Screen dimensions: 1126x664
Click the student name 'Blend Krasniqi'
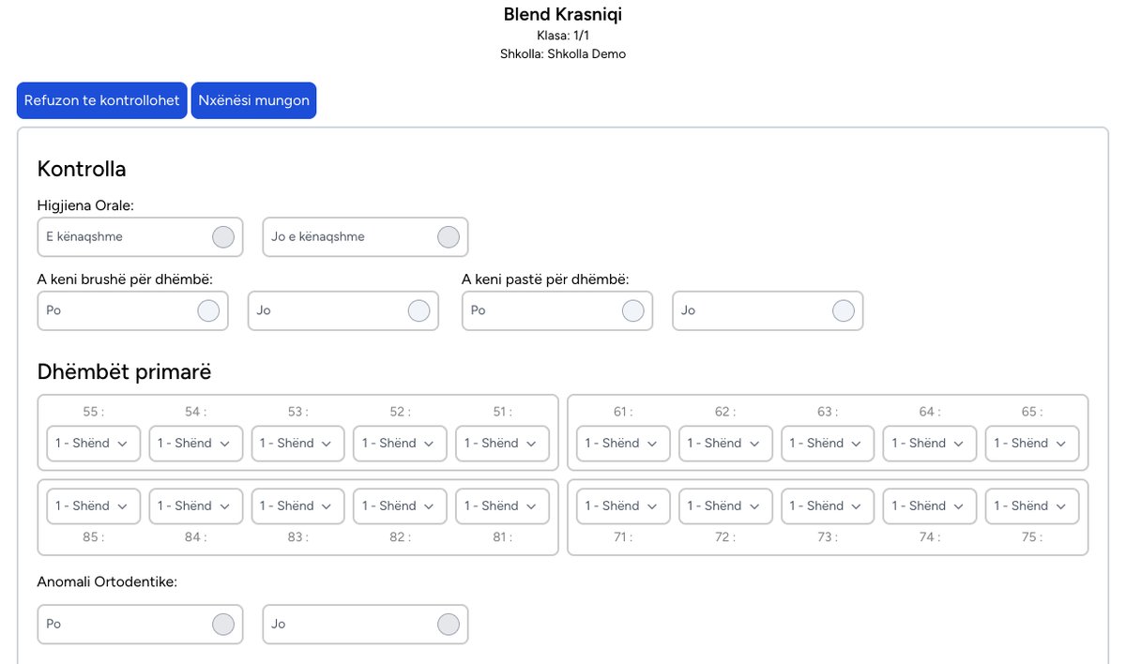[563, 14]
